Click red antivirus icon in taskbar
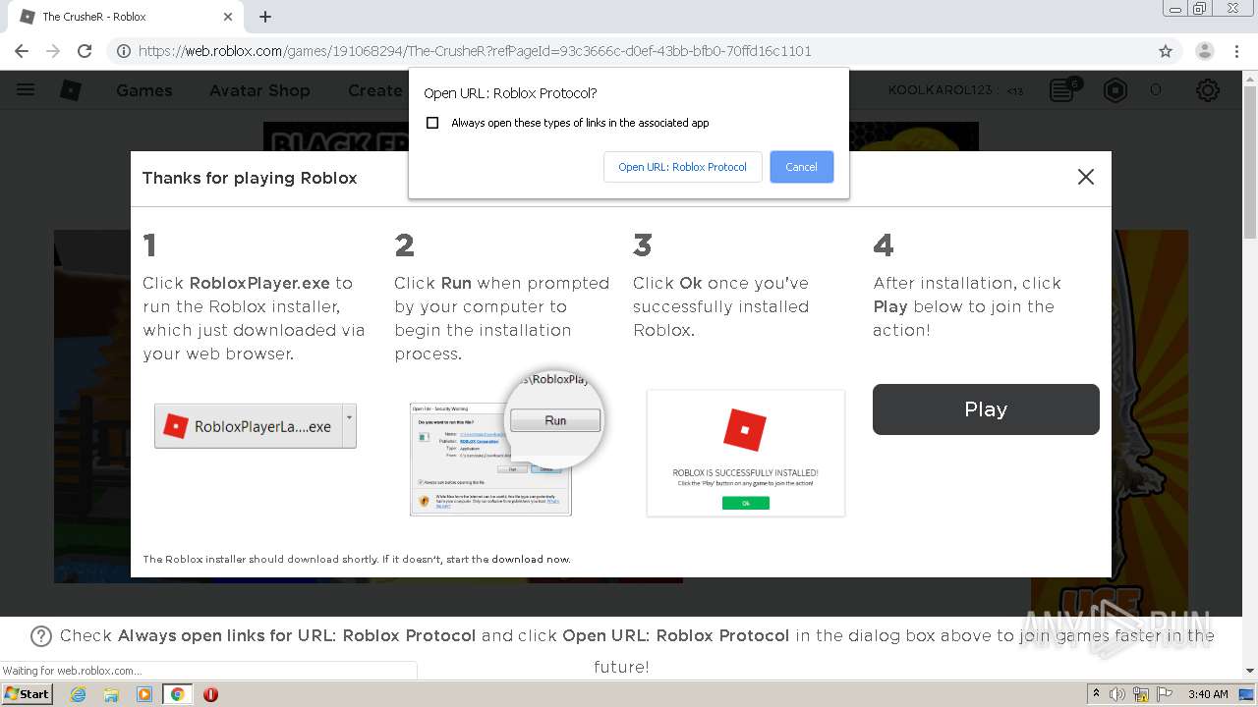Viewport: 1258px width, 707px height. [x=210, y=694]
